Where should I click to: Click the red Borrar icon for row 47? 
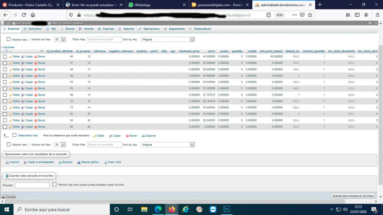coord(36,63)
